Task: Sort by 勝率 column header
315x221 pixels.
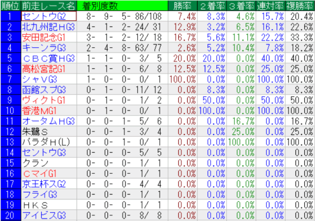Action: click(x=183, y=6)
